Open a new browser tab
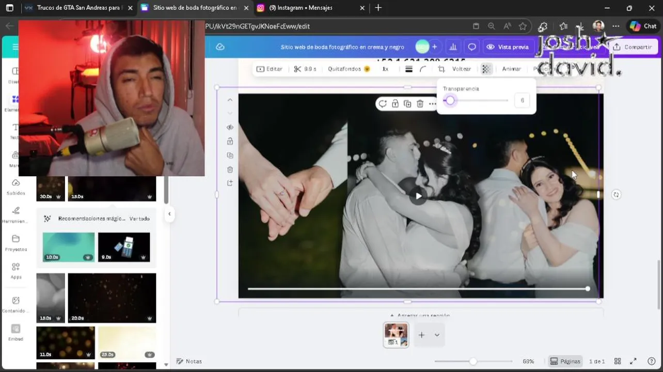The width and height of the screenshot is (663, 372). [x=378, y=8]
